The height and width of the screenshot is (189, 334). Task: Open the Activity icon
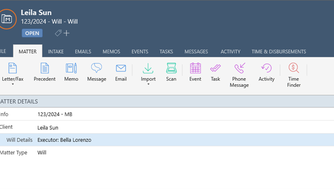(266, 68)
